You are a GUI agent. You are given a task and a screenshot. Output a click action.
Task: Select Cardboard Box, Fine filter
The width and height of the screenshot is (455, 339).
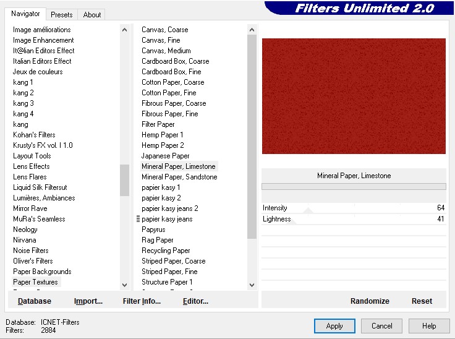[171, 72]
